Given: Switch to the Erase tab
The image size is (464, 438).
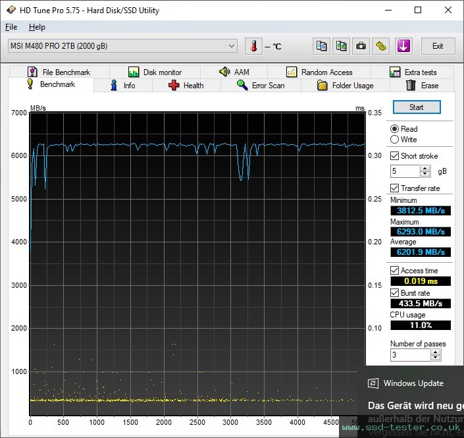Looking at the screenshot, I should point(422,86).
